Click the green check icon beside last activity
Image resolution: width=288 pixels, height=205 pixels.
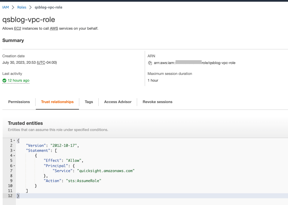[x=4, y=80]
